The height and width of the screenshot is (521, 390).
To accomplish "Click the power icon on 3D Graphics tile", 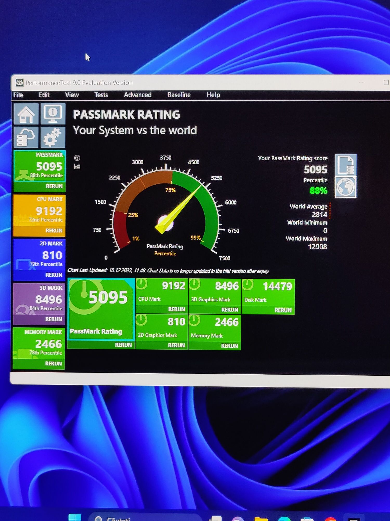I will point(195,284).
